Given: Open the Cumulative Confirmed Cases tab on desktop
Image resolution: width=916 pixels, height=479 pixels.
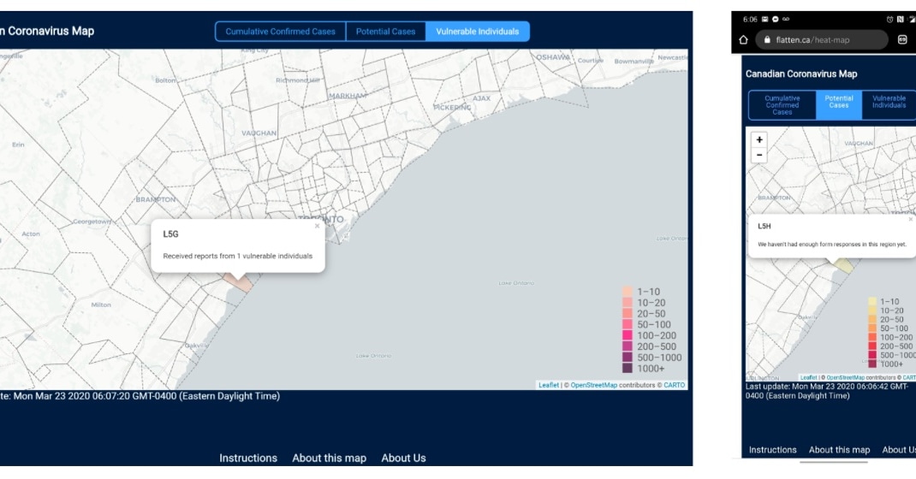Looking at the screenshot, I should pos(281,32).
